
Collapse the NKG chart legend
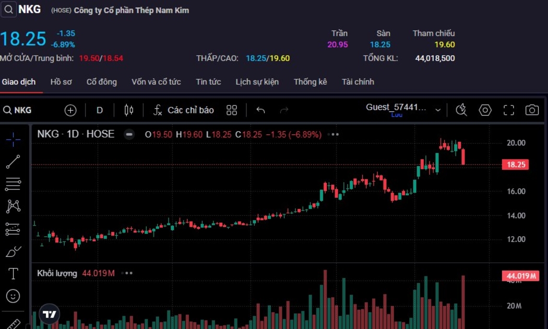[x=128, y=134]
